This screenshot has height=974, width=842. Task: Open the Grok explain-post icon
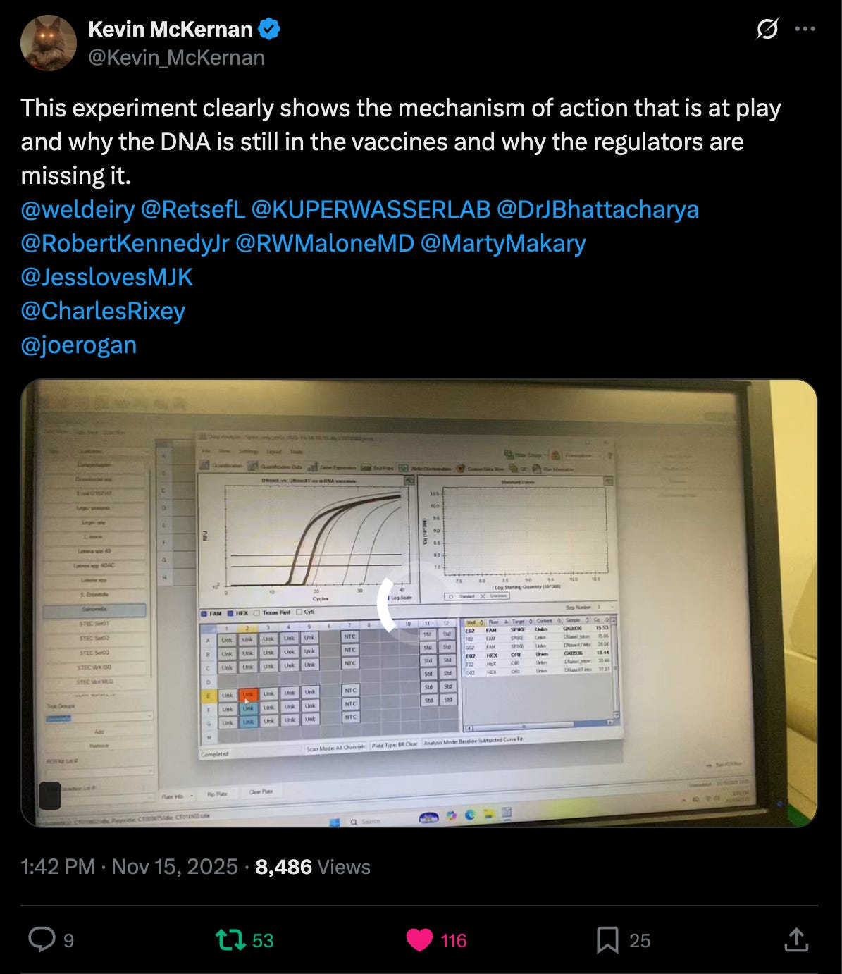tap(767, 30)
